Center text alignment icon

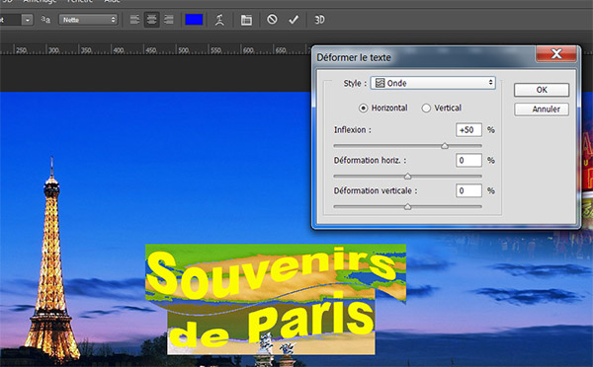click(x=151, y=20)
